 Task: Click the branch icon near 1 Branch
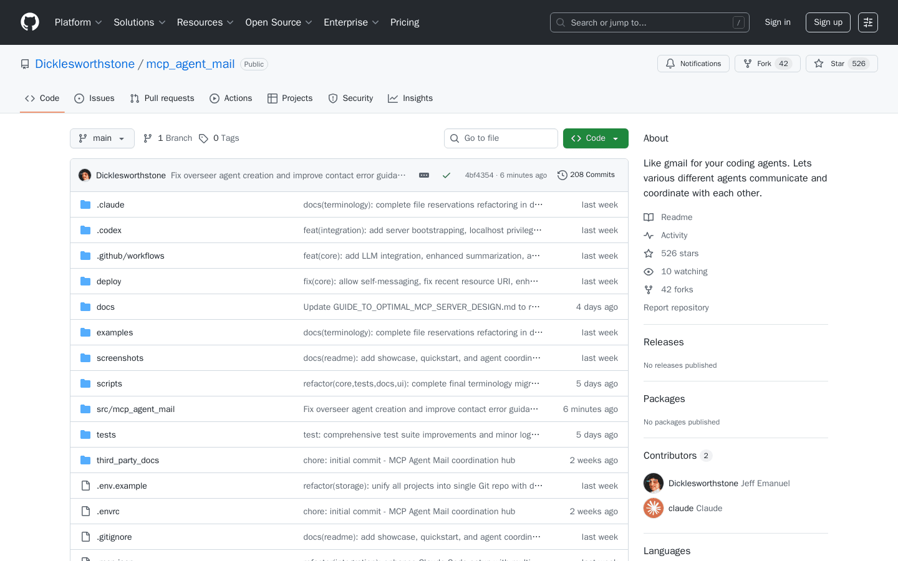[147, 138]
